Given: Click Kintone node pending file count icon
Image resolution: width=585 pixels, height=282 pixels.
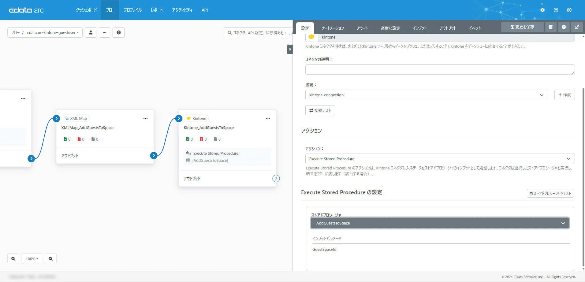Looking at the screenshot, I should click(x=215, y=139).
